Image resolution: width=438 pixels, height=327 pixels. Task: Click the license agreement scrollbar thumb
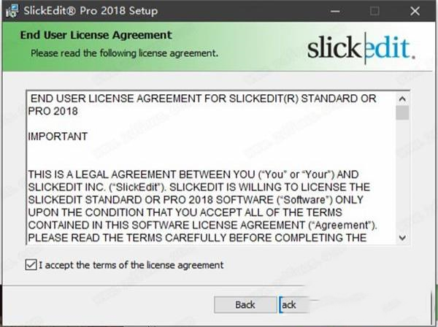pyautogui.click(x=402, y=112)
